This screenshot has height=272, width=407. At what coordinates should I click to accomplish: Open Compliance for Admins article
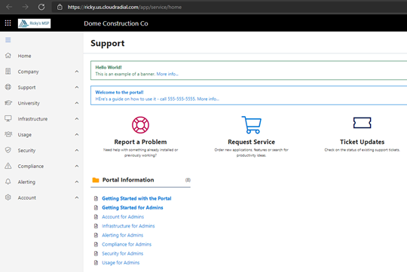(127, 244)
